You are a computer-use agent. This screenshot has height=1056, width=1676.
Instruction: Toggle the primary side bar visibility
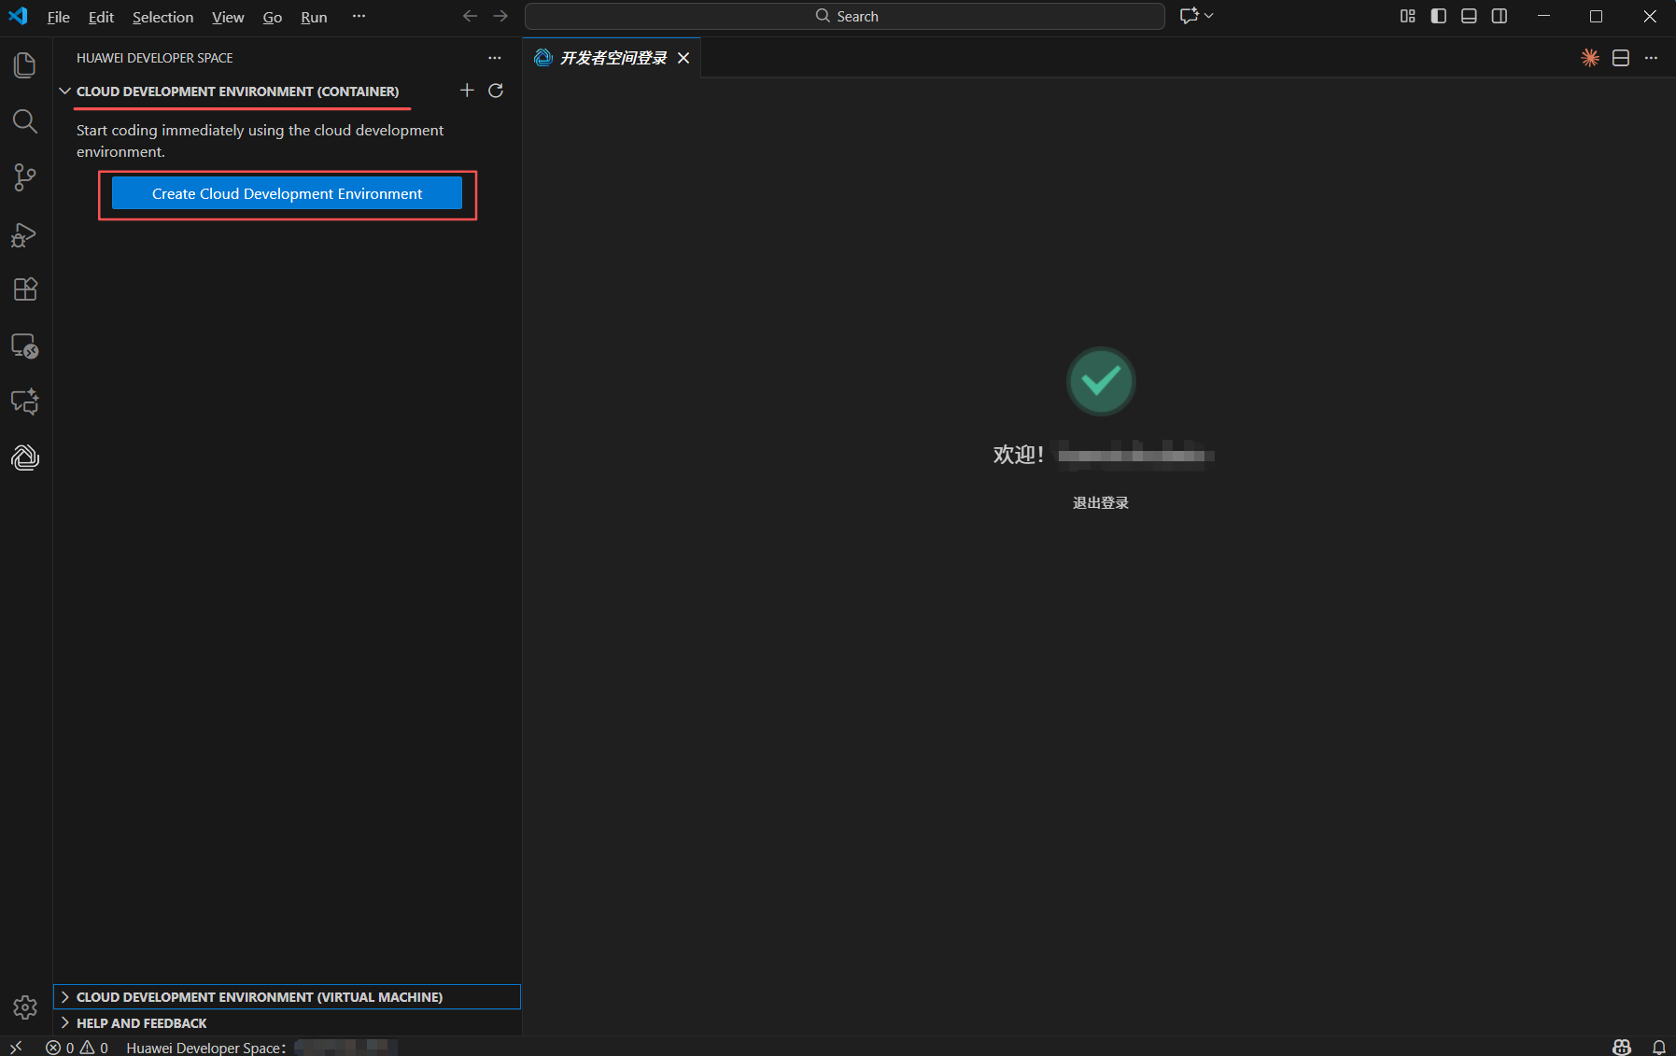pos(1438,16)
